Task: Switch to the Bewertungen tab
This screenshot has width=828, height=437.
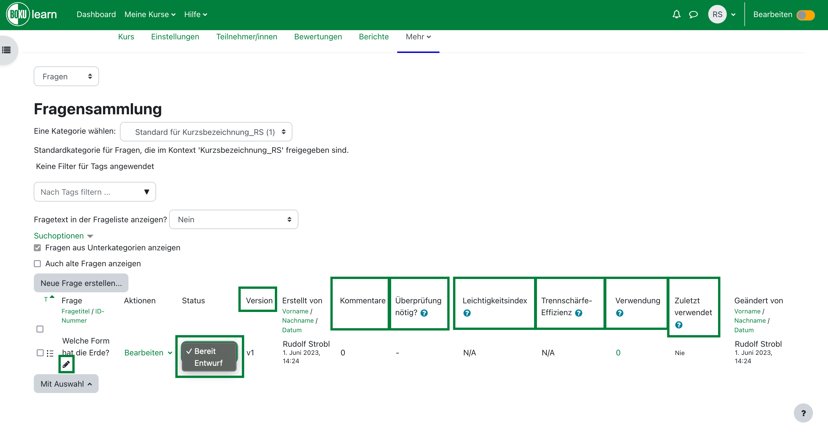Action: coord(318,37)
